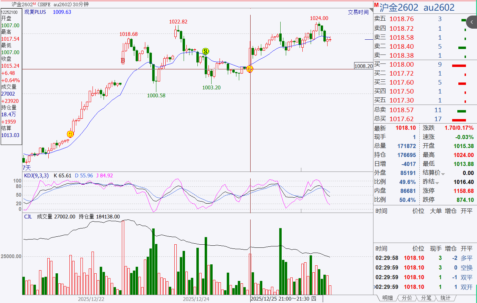Click smiley marker on the vertical crosshair
This screenshot has height=303, width=477.
click(250, 69)
